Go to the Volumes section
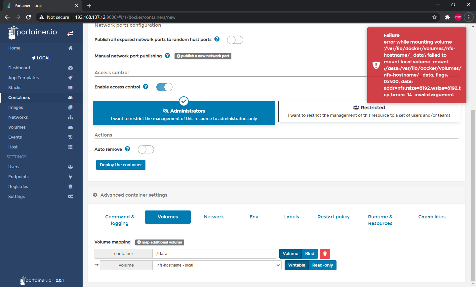 tap(16, 127)
